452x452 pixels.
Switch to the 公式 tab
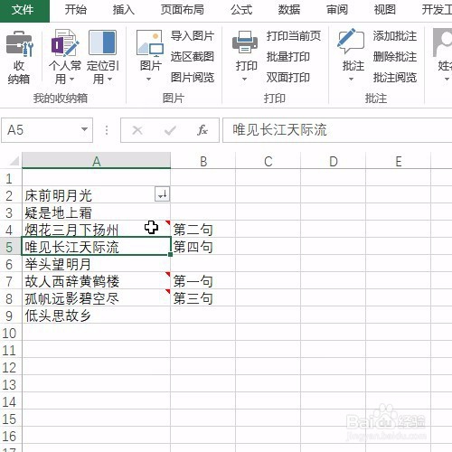coord(241,10)
